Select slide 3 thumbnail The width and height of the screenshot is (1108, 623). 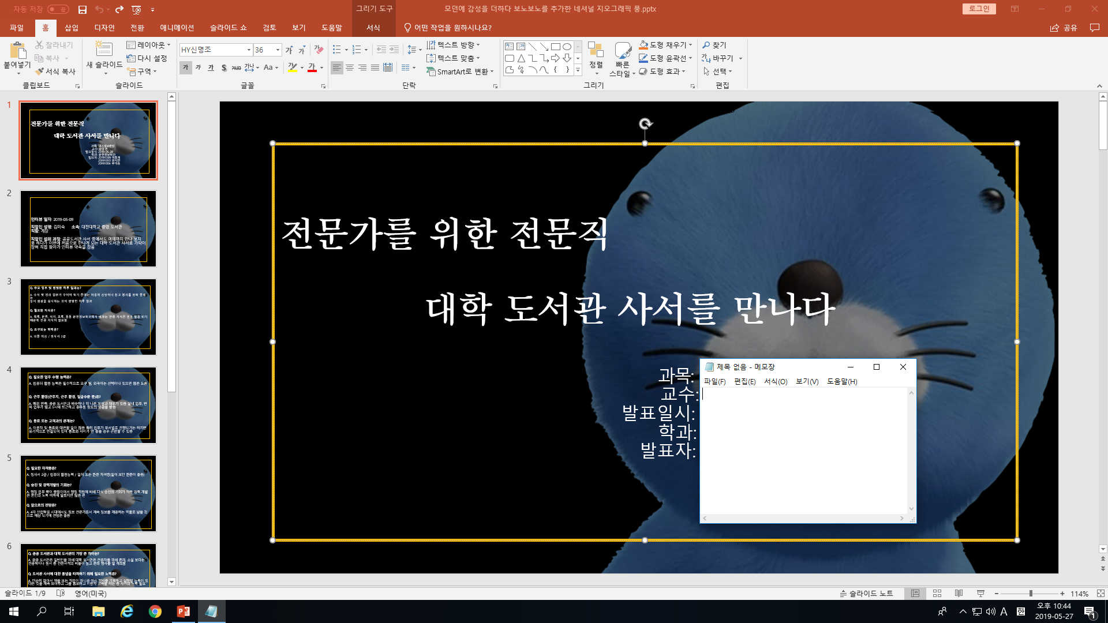(88, 317)
